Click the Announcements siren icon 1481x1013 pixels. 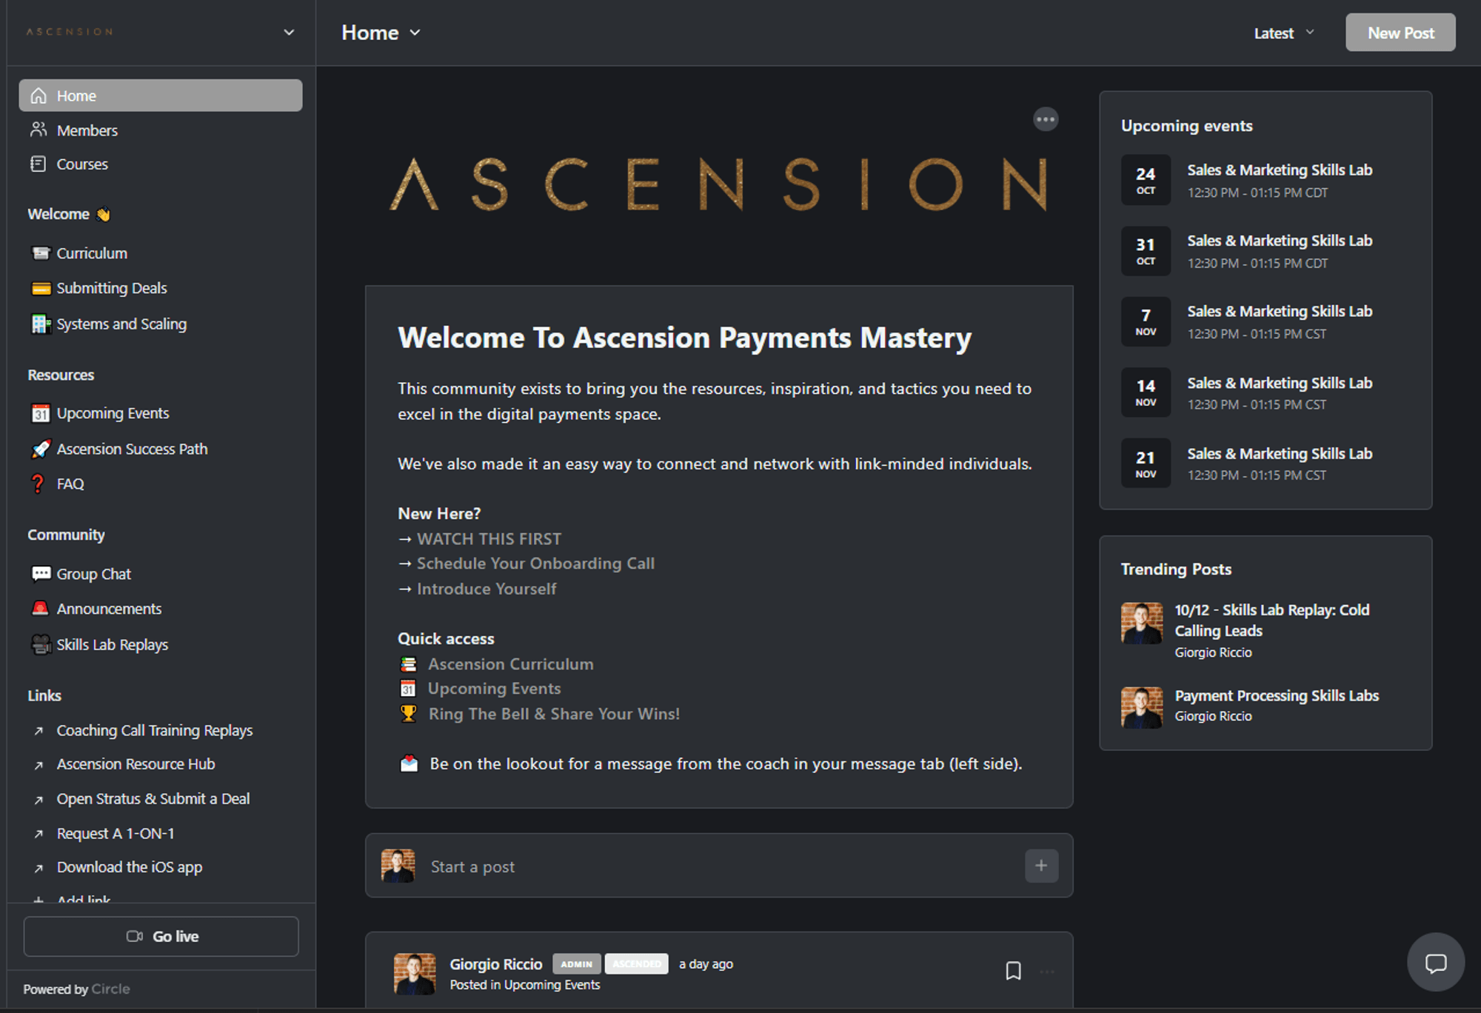[41, 609]
